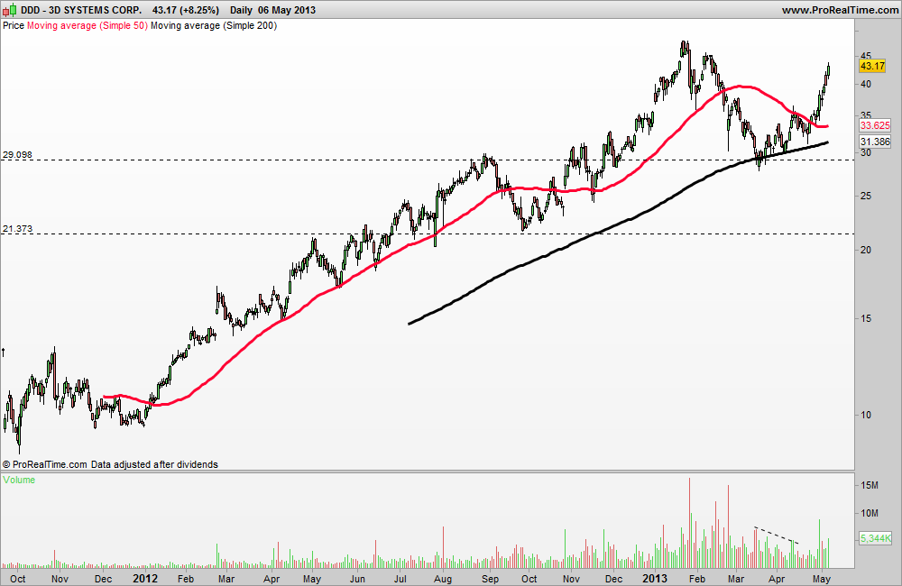
Task: Click the small up-arrow marker at the chart's left edge
Action: (x=4, y=352)
